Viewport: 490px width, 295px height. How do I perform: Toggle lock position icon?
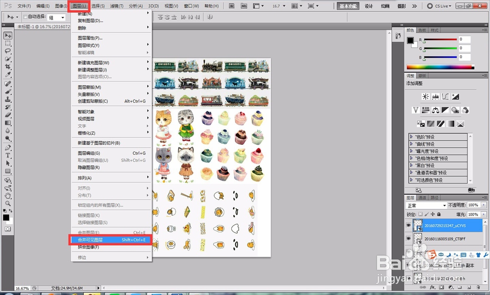point(433,214)
